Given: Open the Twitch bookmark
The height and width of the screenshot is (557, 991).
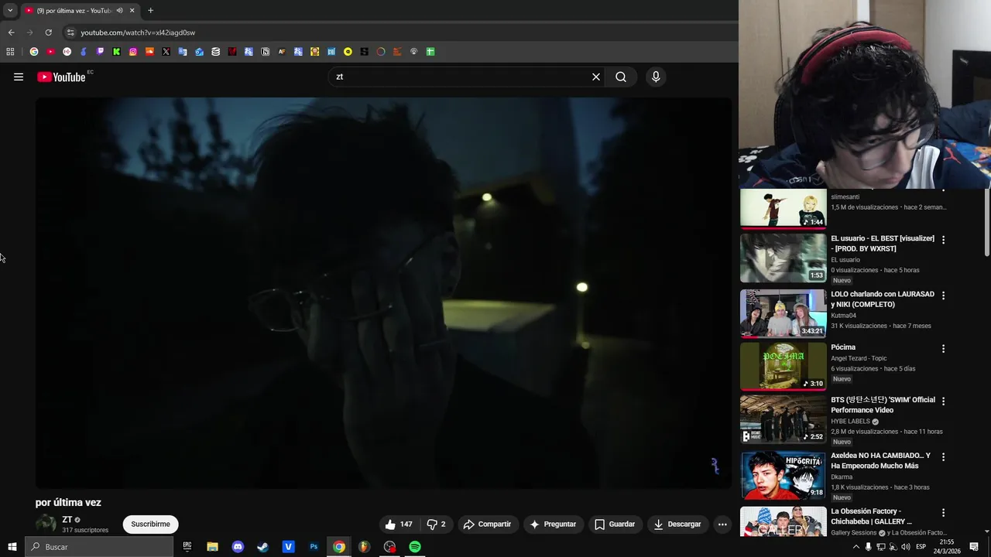Looking at the screenshot, I should click(x=100, y=52).
